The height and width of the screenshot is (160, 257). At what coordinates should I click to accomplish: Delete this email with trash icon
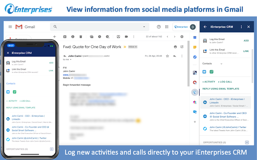81,36
